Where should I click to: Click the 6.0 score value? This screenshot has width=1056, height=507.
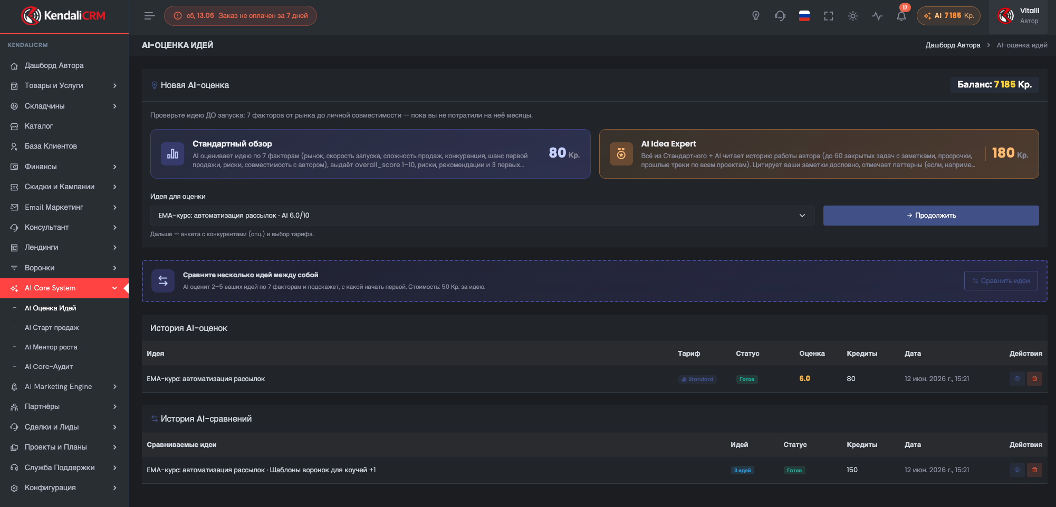tap(804, 379)
